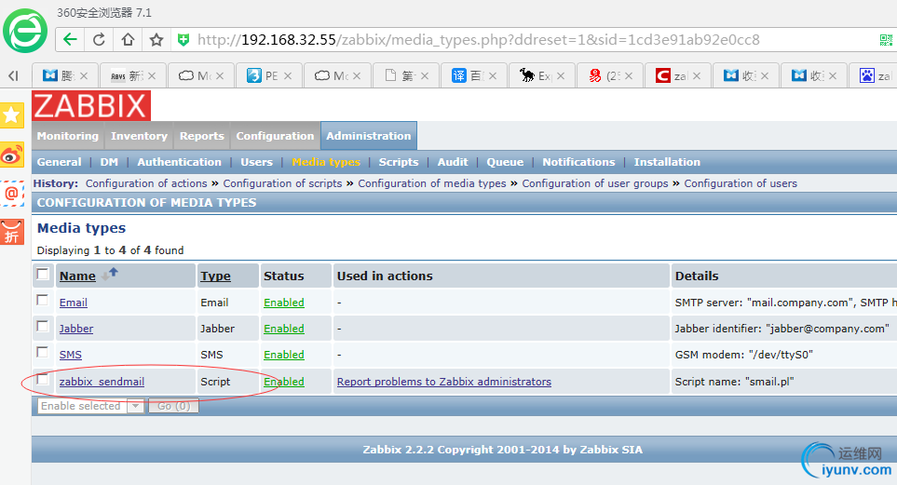Go to Notifications submenu

click(578, 162)
